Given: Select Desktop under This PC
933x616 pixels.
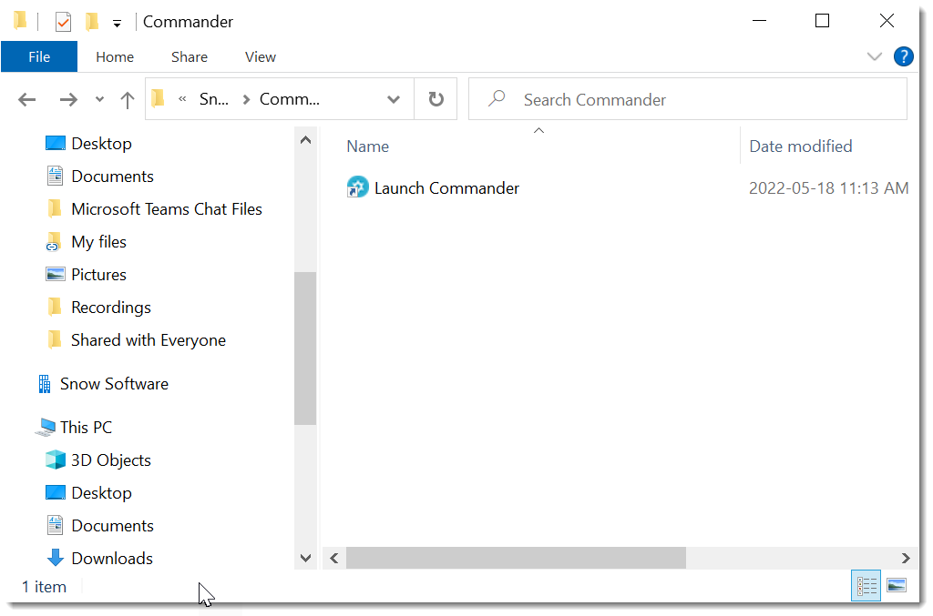Looking at the screenshot, I should tap(101, 493).
